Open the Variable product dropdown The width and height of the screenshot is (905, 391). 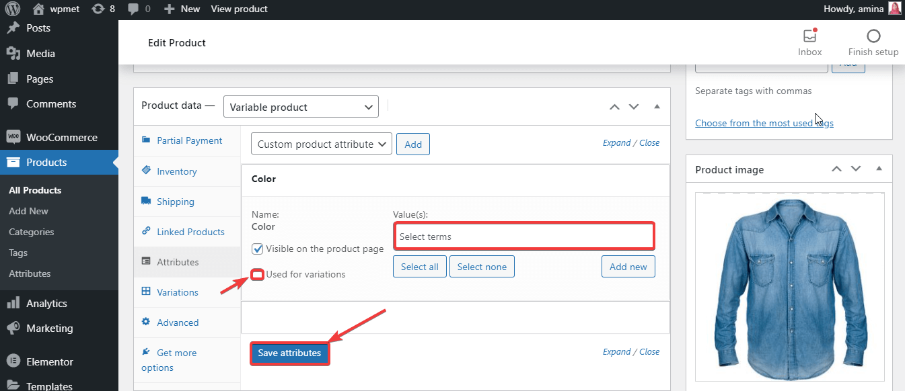pyautogui.click(x=301, y=106)
